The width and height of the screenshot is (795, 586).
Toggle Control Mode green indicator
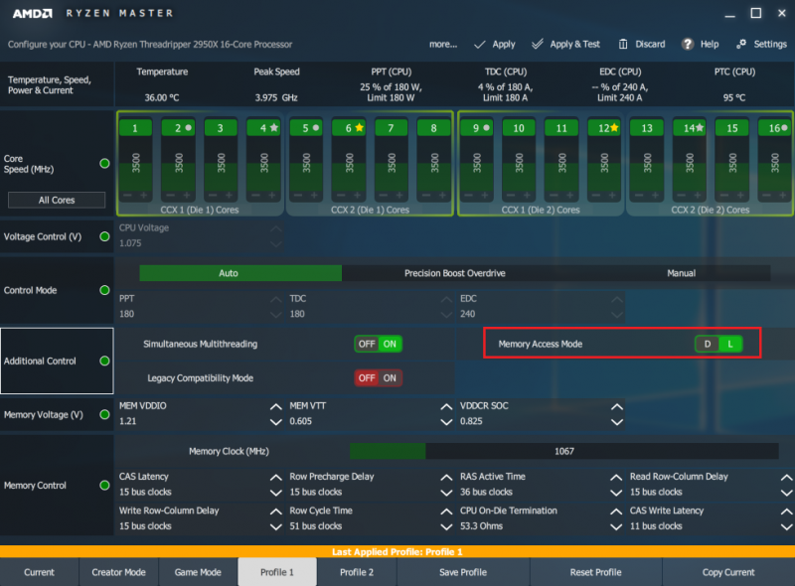pyautogui.click(x=104, y=290)
